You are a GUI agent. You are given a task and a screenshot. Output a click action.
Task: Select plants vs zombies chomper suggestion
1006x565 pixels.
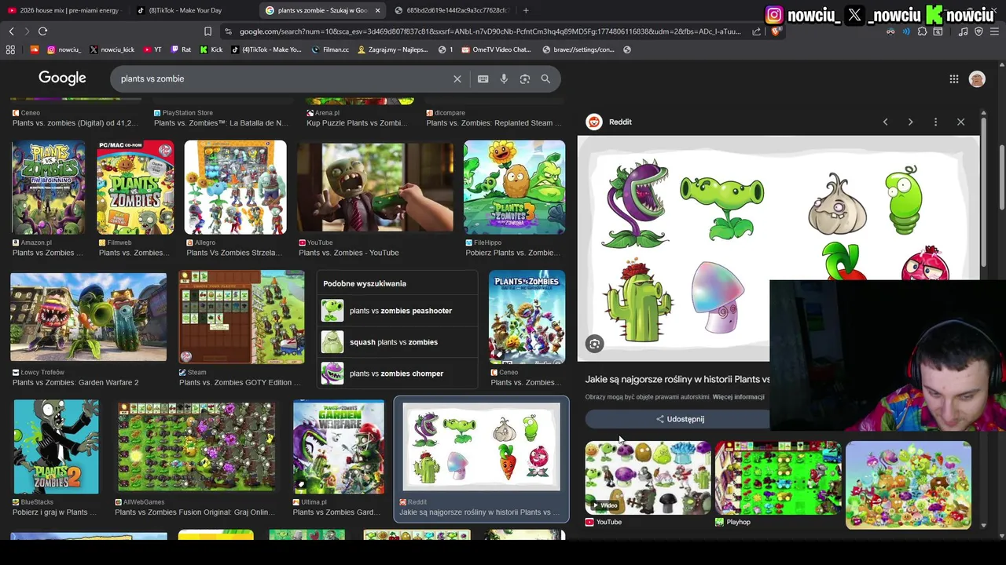coord(398,374)
